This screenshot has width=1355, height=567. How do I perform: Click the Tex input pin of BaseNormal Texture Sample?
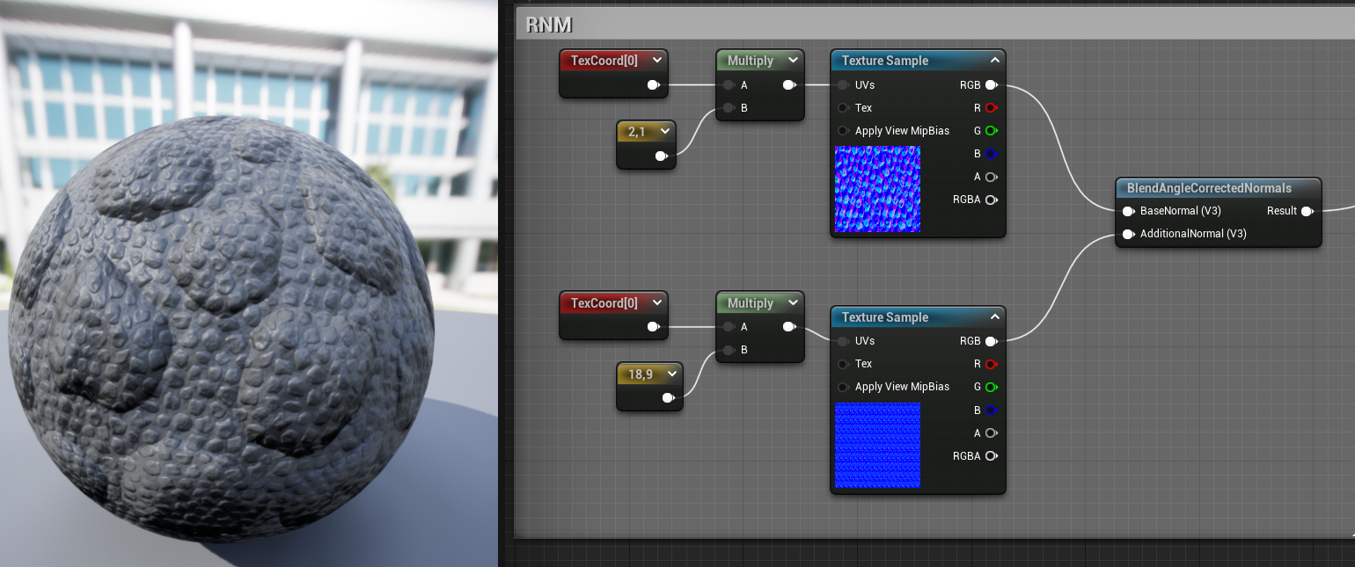tap(843, 108)
